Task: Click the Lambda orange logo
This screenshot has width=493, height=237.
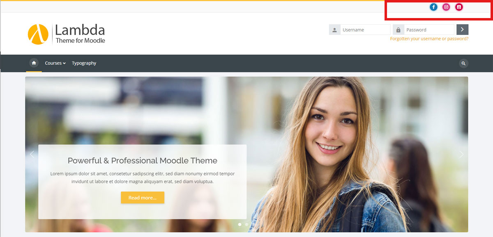Action: [x=38, y=34]
